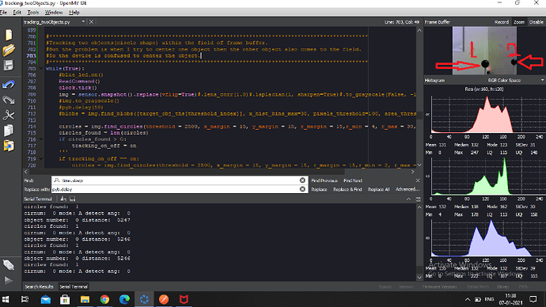Click the Replace All button
Viewport: 546px width, 307px height.
[378, 189]
